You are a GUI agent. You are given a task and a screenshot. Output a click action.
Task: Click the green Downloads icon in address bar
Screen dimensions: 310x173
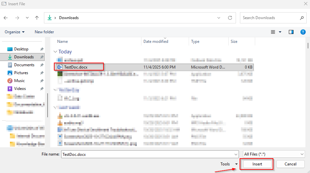pos(50,18)
